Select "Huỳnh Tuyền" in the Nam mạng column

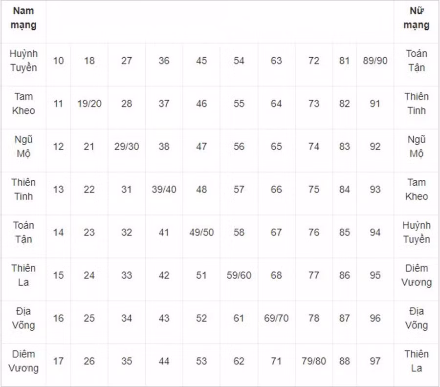[23, 61]
